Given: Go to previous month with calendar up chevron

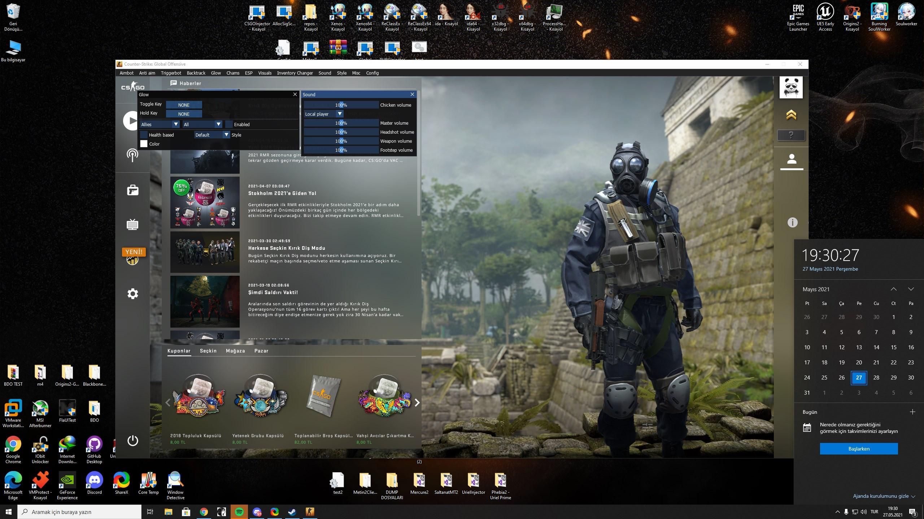Looking at the screenshot, I should [894, 289].
